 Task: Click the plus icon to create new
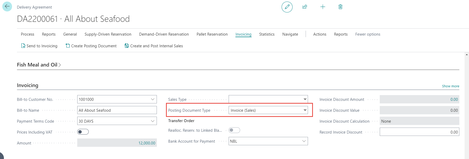click(323, 7)
